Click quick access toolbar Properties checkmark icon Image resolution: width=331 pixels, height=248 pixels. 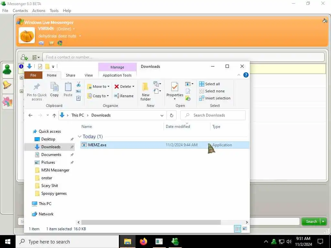(x=40, y=67)
